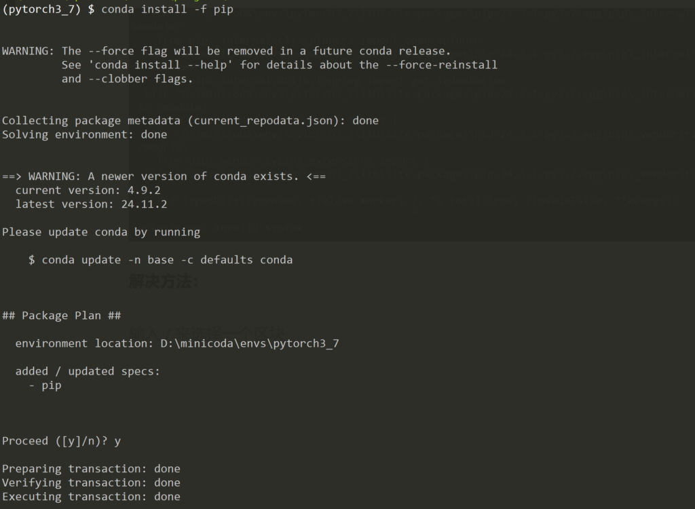
Task: Click the faded '解决方法:' heading
Action: [x=164, y=282]
